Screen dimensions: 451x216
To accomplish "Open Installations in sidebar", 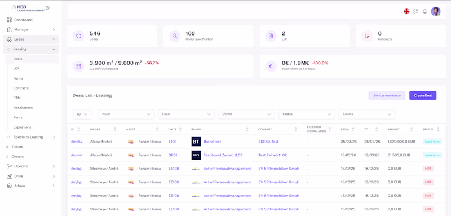I will pyautogui.click(x=23, y=108).
